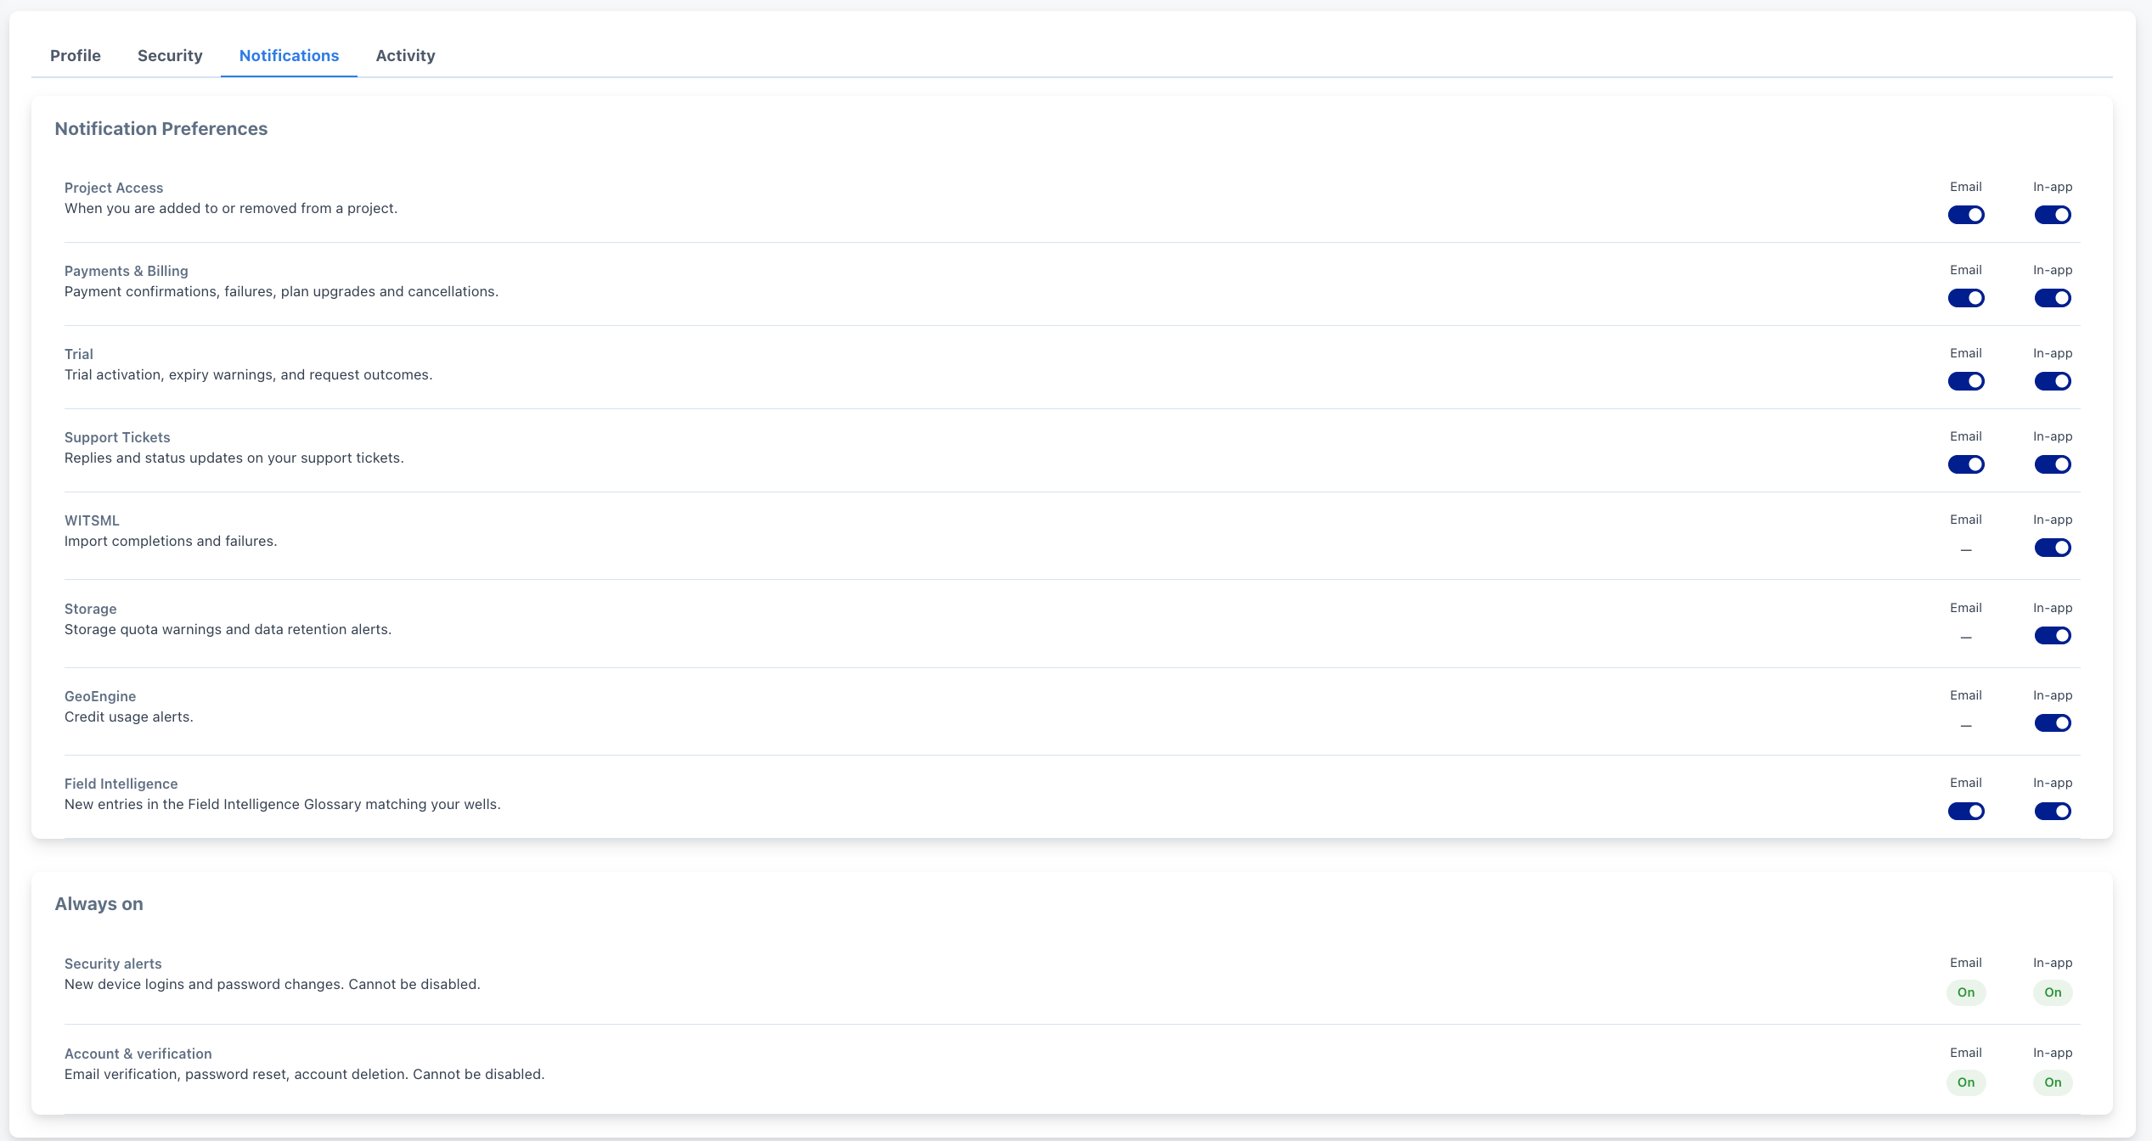Image resolution: width=2152 pixels, height=1141 pixels.
Task: Click the Notifications tab
Action: (289, 56)
